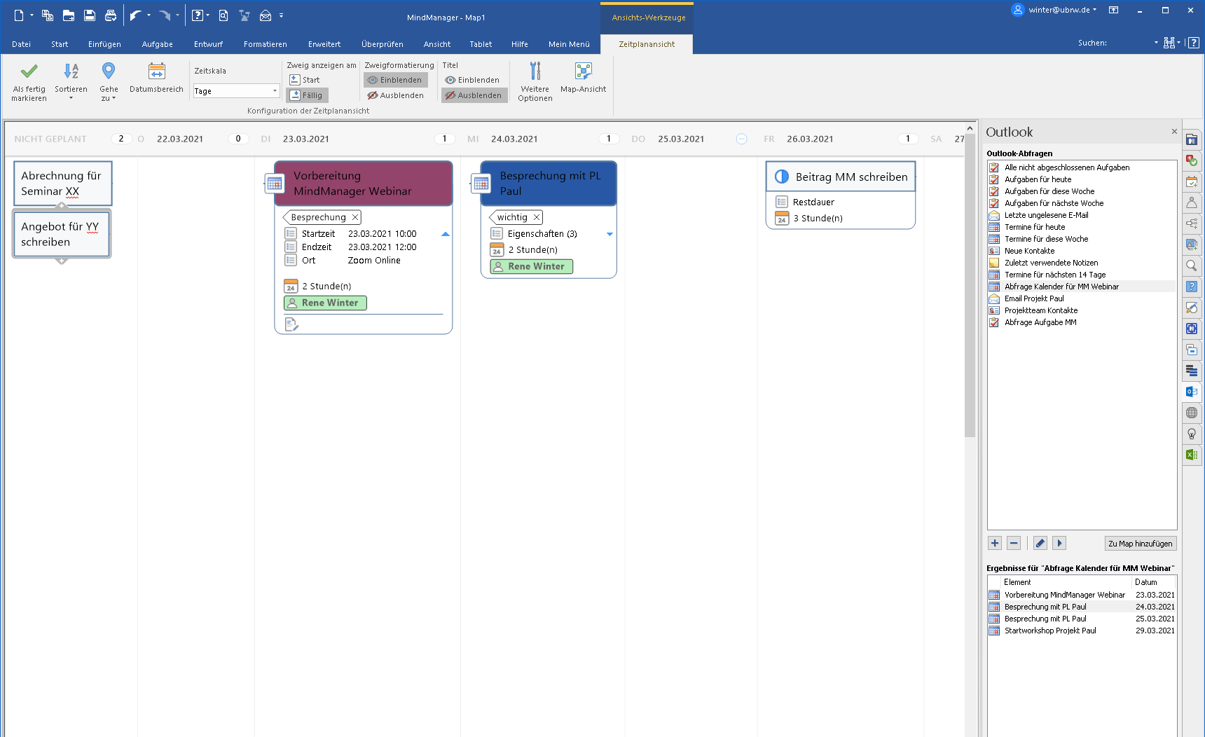The height and width of the screenshot is (737, 1205).
Task: Open the task info calendar pane tab
Action: click(1191, 181)
